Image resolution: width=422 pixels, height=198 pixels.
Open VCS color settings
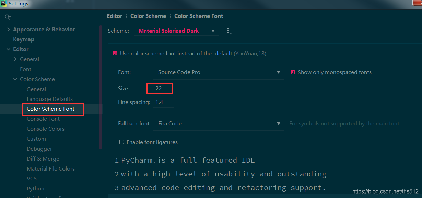pyautogui.click(x=32, y=179)
